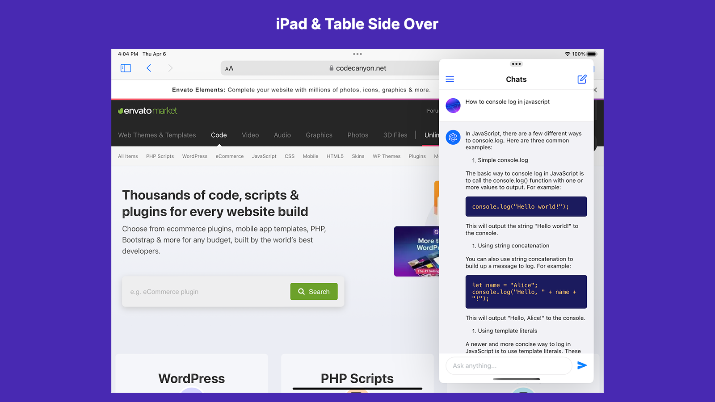Click the Envato Market logo
This screenshot has width=715, height=402.
point(147,111)
